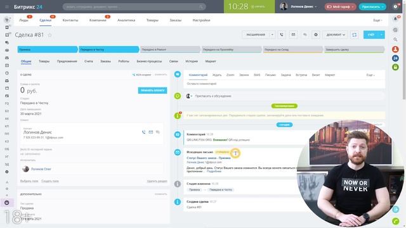The height and width of the screenshot is (228, 406).
Task: Click the email envelope icon in the deal toolbar
Action: click(293, 35)
